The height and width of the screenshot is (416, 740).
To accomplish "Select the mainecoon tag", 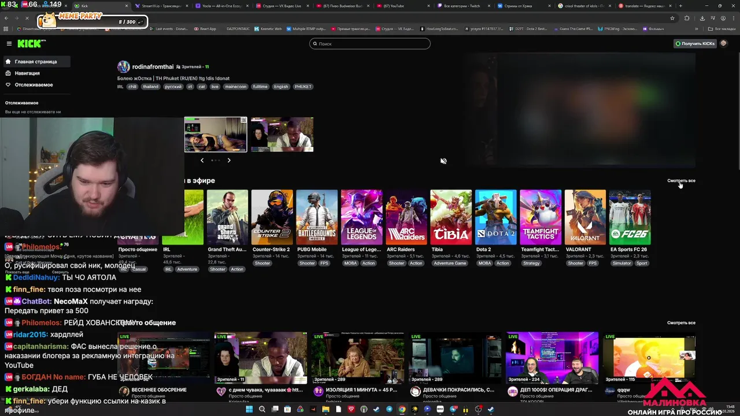I will click(236, 87).
